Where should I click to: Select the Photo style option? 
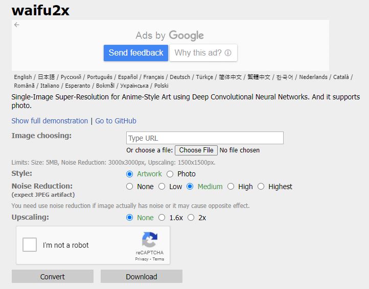pos(170,174)
